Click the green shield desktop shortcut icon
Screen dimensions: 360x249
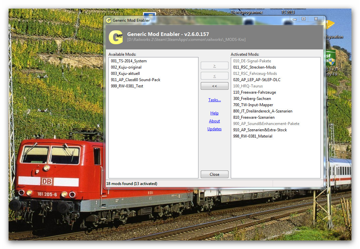[330, 58]
